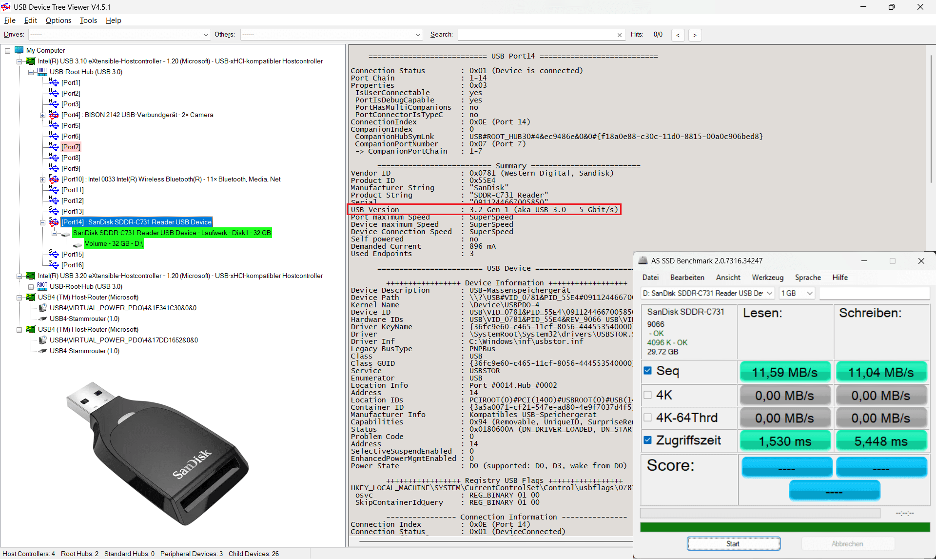
Task: Open the Options menu
Action: (58, 20)
